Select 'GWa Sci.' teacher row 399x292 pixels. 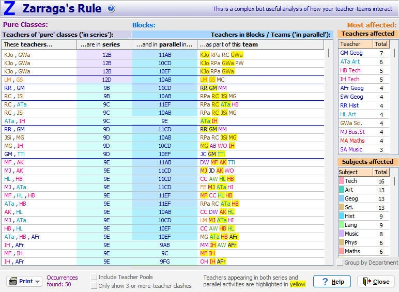[364, 123]
